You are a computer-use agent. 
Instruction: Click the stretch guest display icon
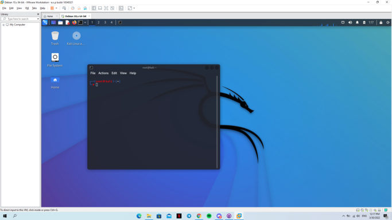coord(130,8)
